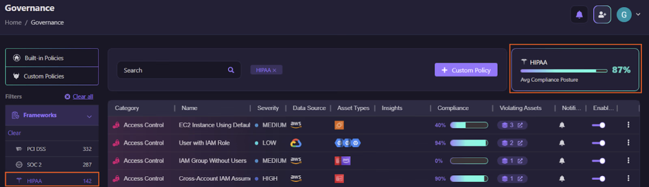649x187 pixels.
Task: Open violating assets for IAM Group Without Users
Action: (512, 161)
